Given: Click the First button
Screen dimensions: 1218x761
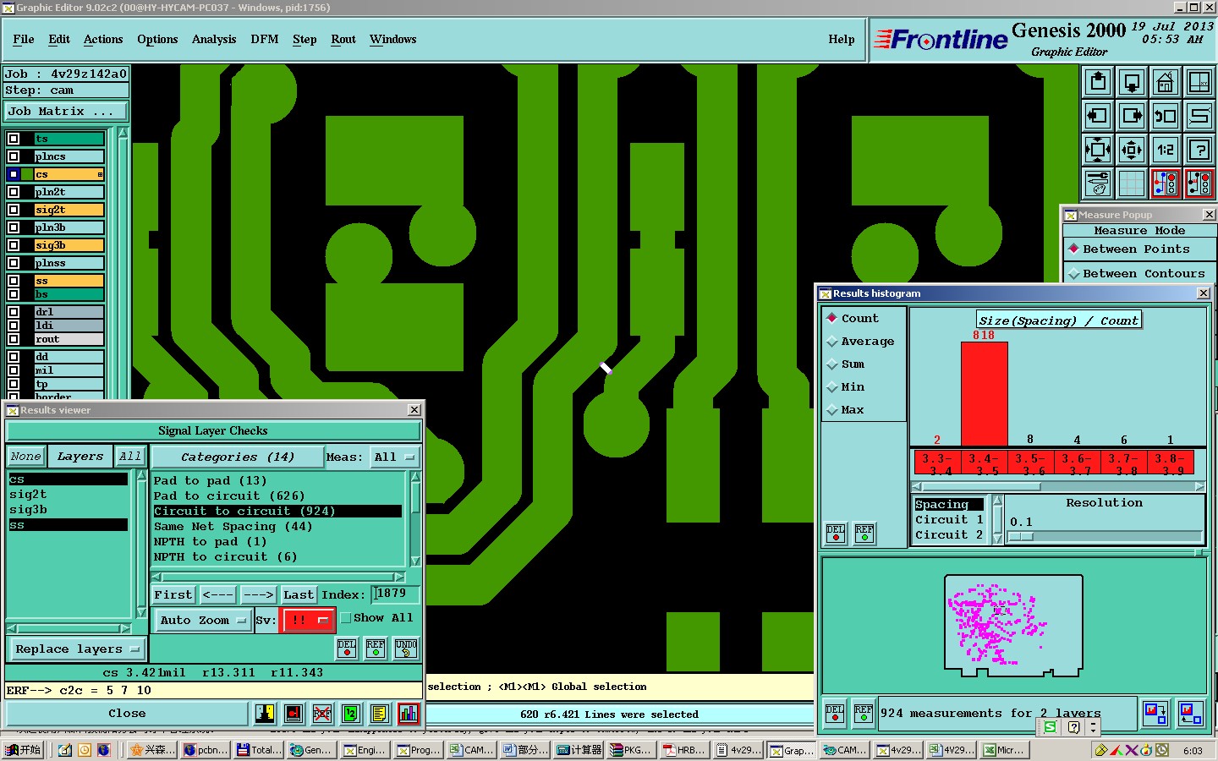Looking at the screenshot, I should point(173,595).
